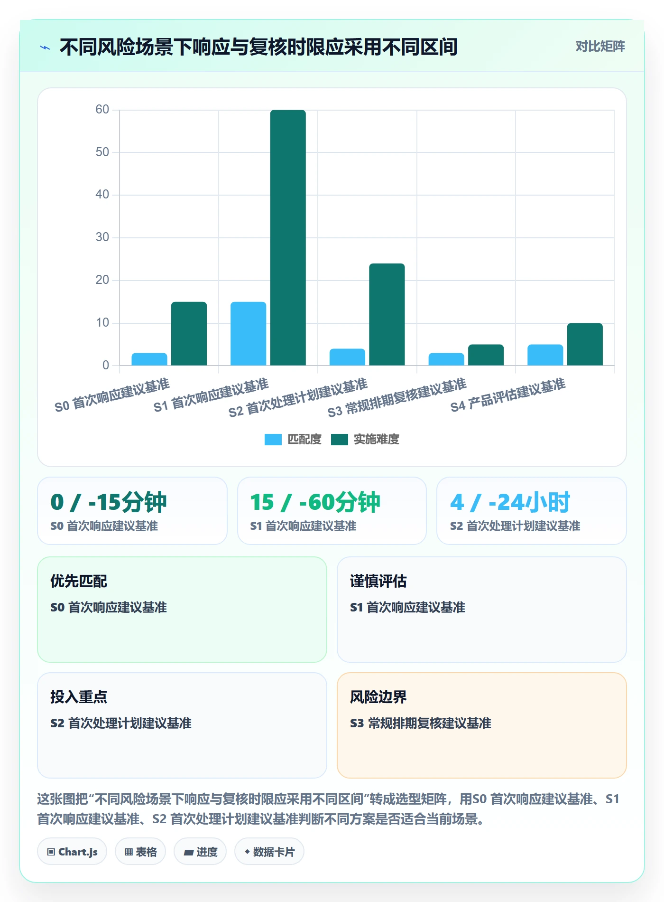The width and height of the screenshot is (664, 902).
Task: Toggle the 实施难度 legend swatch
Action: (x=339, y=440)
